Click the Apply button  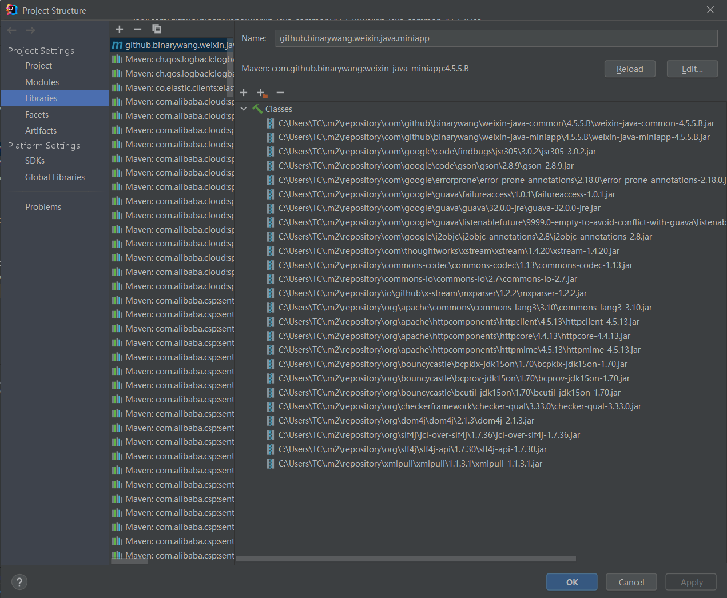pyautogui.click(x=692, y=582)
